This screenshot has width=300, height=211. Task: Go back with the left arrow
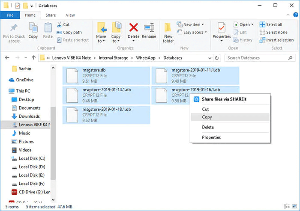pos(7,57)
